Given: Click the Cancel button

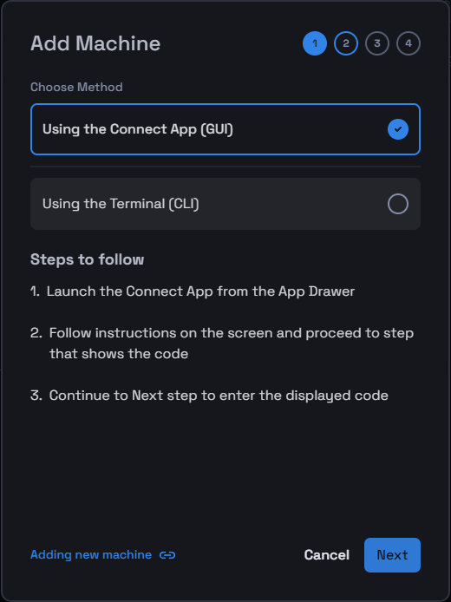Looking at the screenshot, I should click(327, 555).
